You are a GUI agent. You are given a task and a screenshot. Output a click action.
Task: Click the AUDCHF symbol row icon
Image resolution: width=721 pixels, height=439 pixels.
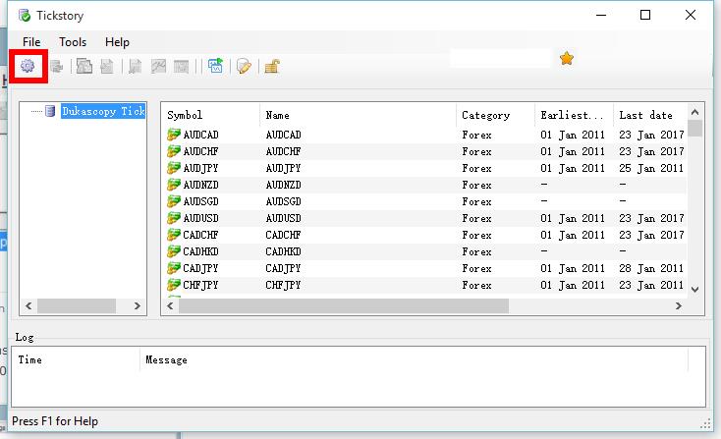(173, 151)
